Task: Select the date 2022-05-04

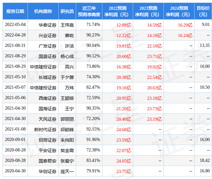Action: pos(15,25)
